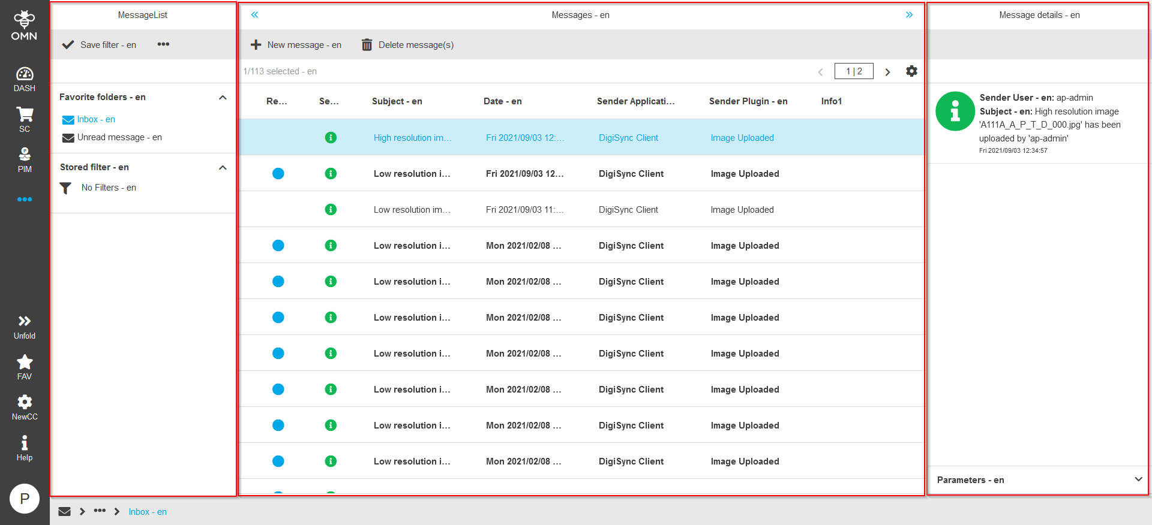Toggle unread dot on first Low resolution message
Screen dimensions: 1152x525
tap(278, 174)
